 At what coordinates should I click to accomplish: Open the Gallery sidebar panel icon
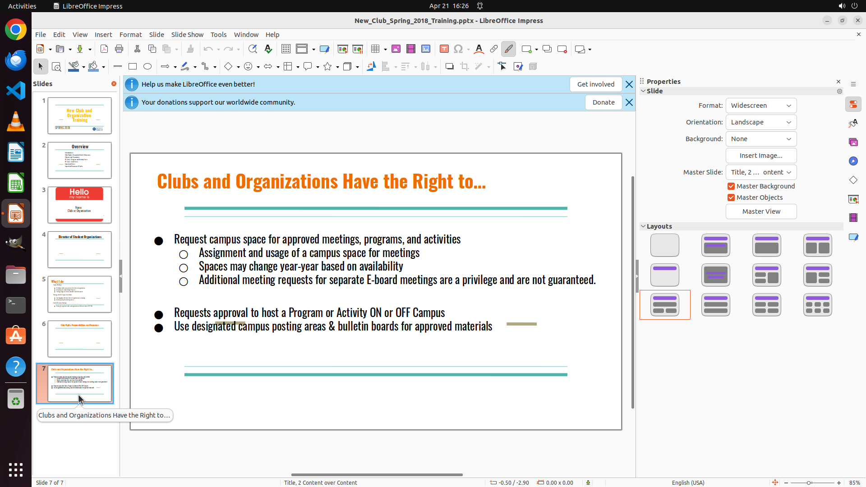(x=853, y=142)
